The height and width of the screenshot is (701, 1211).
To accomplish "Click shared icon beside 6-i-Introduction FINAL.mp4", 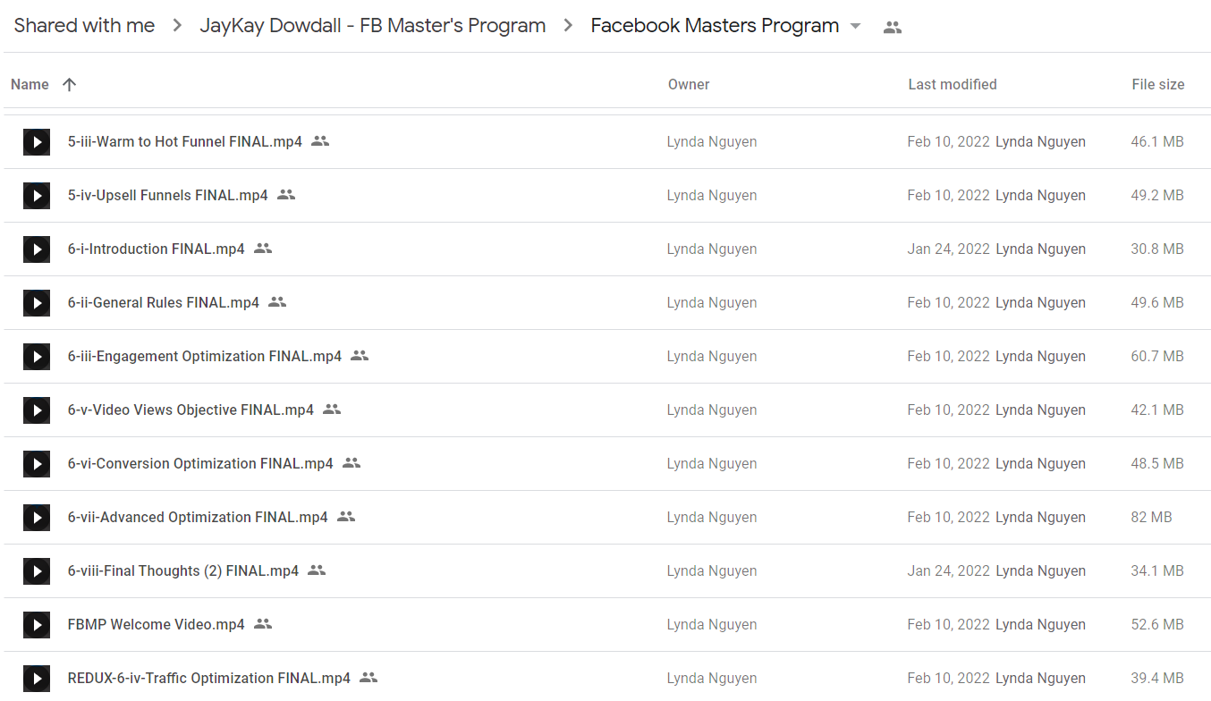I will point(263,249).
